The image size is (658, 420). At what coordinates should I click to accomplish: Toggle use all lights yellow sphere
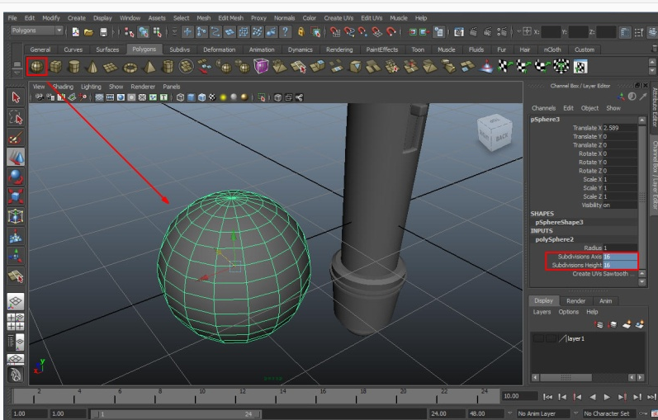point(223,97)
